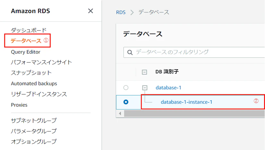The height and width of the screenshot is (150, 265).
Task: Select データベース in the sidebar
Action: click(x=26, y=41)
